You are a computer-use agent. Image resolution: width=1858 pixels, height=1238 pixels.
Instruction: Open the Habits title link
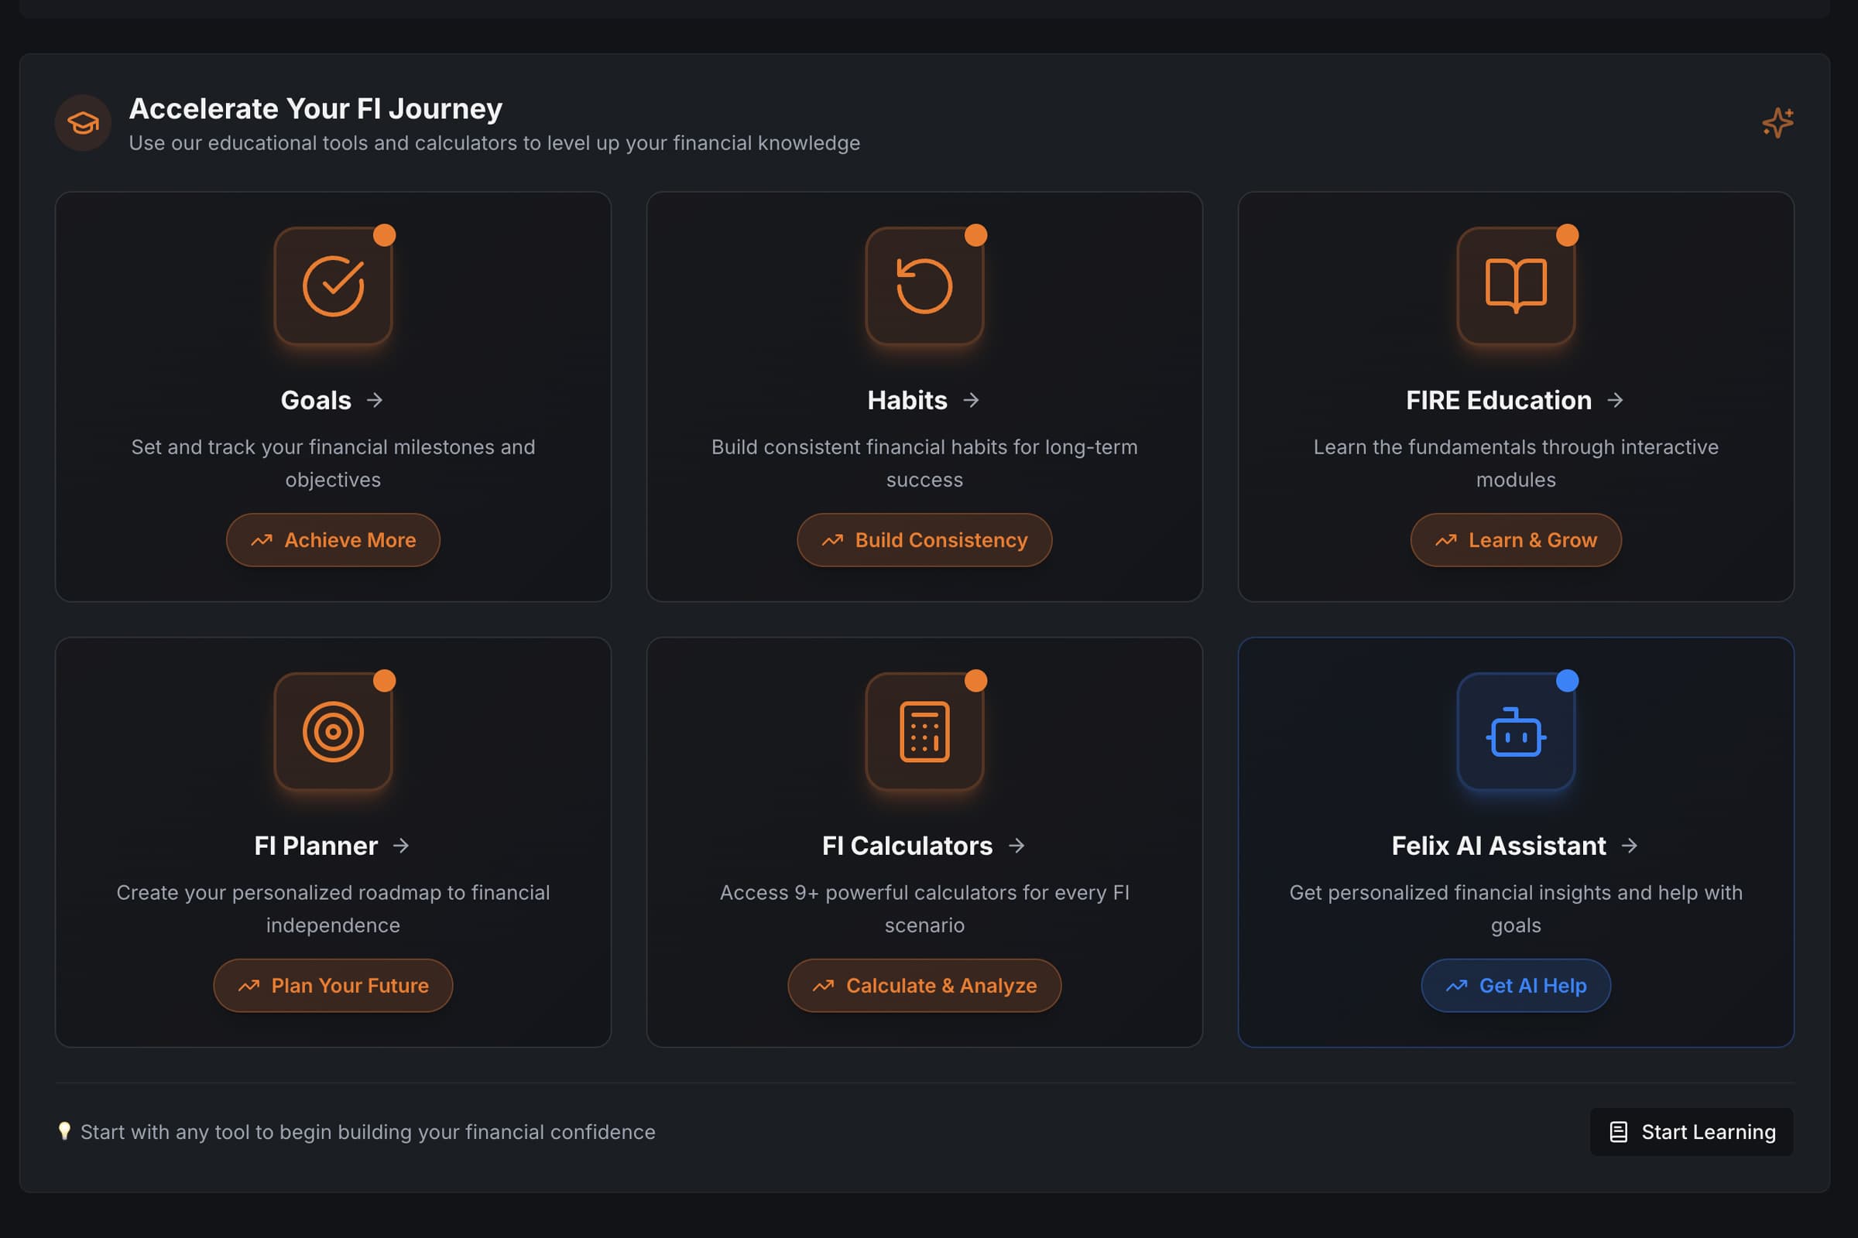pyautogui.click(x=907, y=400)
